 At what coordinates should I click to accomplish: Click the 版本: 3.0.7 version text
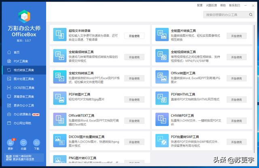click(24, 40)
